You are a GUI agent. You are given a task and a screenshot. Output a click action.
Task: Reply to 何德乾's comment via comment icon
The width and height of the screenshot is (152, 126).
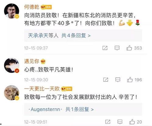(117, 48)
